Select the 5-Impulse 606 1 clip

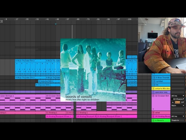pos(49,81)
